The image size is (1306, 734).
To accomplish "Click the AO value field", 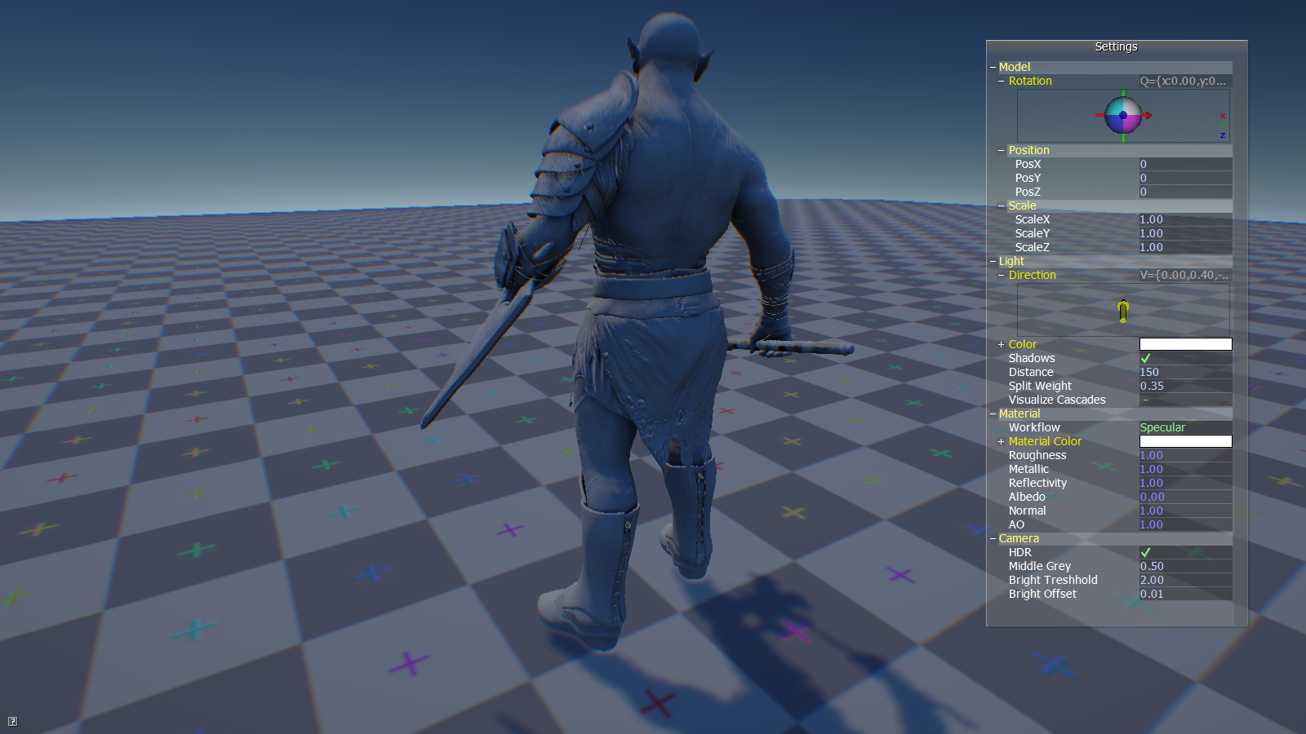I will point(1185,524).
